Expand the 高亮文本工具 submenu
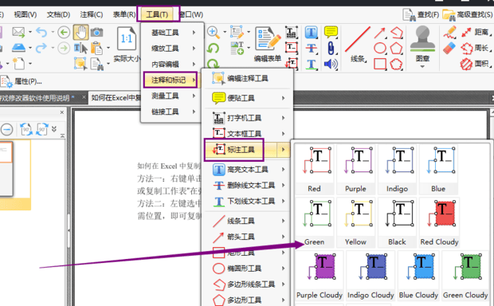Screen dimensions: 494x306 (x=247, y=170)
